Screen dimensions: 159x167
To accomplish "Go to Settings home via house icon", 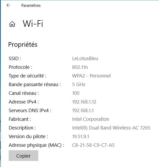I will 12,24.
